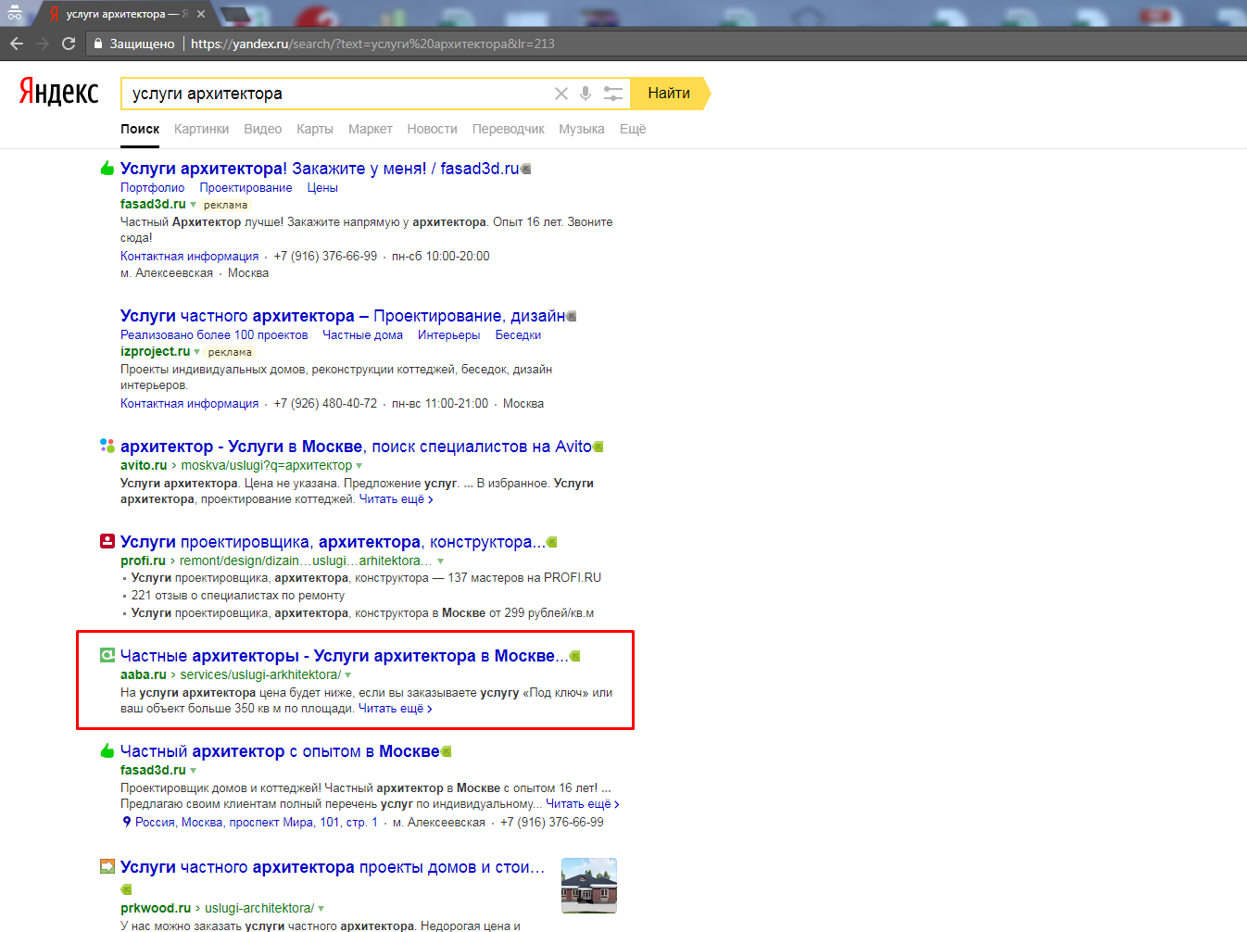This screenshot has width=1247, height=932.
Task: Open the 'архитектор - Услуги в Москве' Avito result
Action: click(356, 447)
